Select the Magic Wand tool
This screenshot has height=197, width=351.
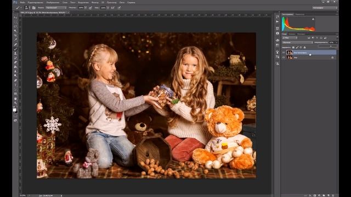(x=15, y=31)
